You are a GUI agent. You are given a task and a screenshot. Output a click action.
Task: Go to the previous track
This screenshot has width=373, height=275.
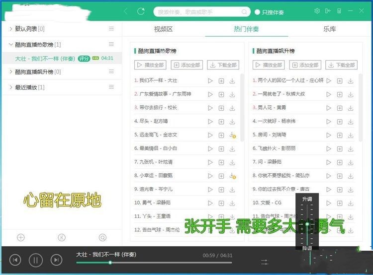pyautogui.click(x=15, y=260)
